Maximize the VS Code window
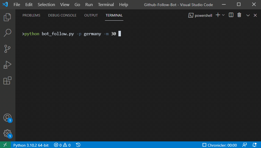Image resolution: width=261 pixels, height=148 pixels. [x=239, y=4]
